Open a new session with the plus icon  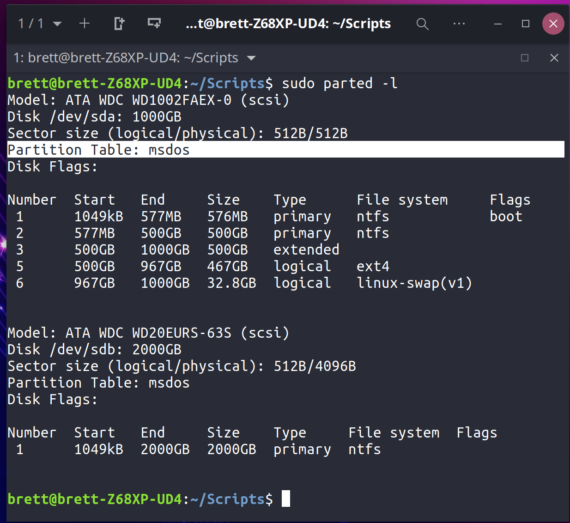tap(85, 23)
